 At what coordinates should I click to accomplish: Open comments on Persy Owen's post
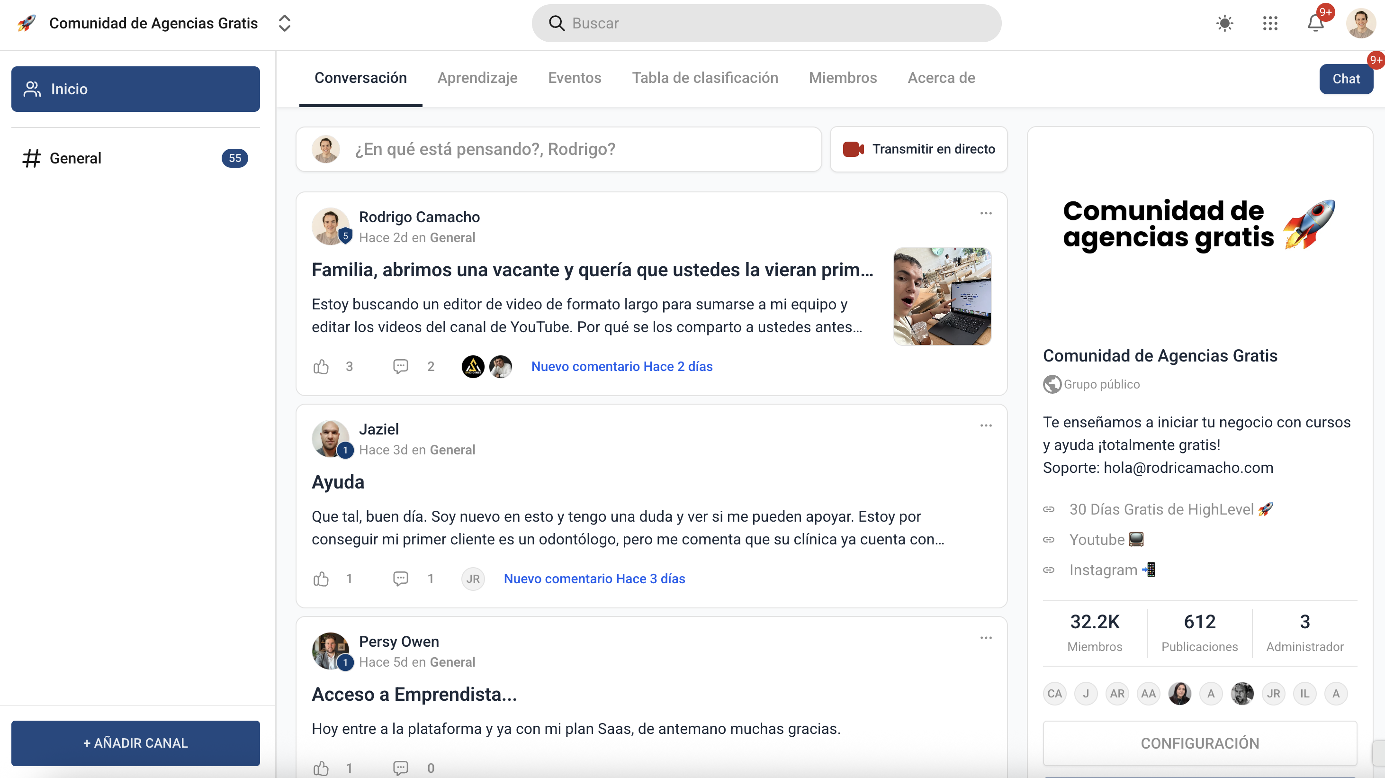click(x=401, y=769)
